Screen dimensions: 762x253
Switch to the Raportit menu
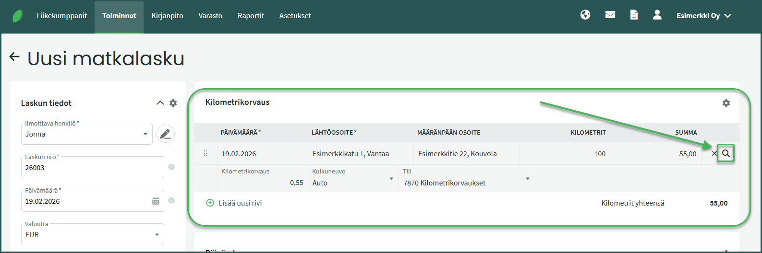pyautogui.click(x=251, y=16)
